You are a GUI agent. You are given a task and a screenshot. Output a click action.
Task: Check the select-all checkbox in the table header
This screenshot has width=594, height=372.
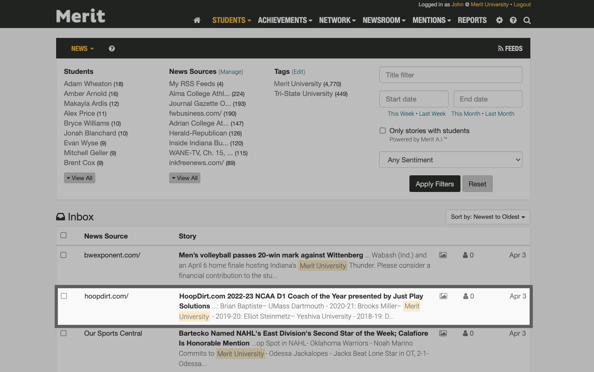pyautogui.click(x=64, y=235)
